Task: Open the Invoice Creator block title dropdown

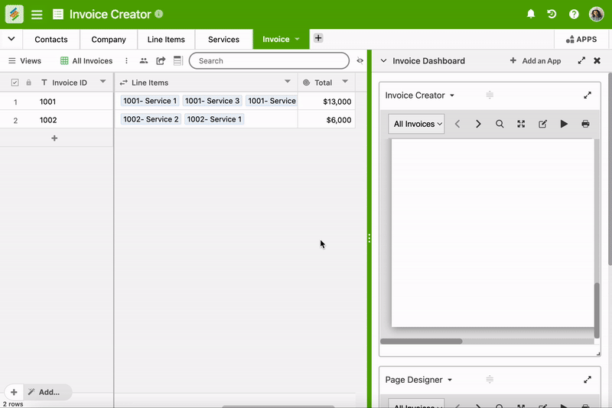Action: pos(452,96)
